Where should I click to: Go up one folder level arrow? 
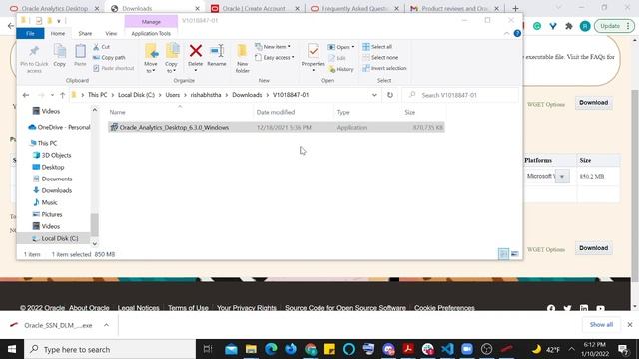62,95
